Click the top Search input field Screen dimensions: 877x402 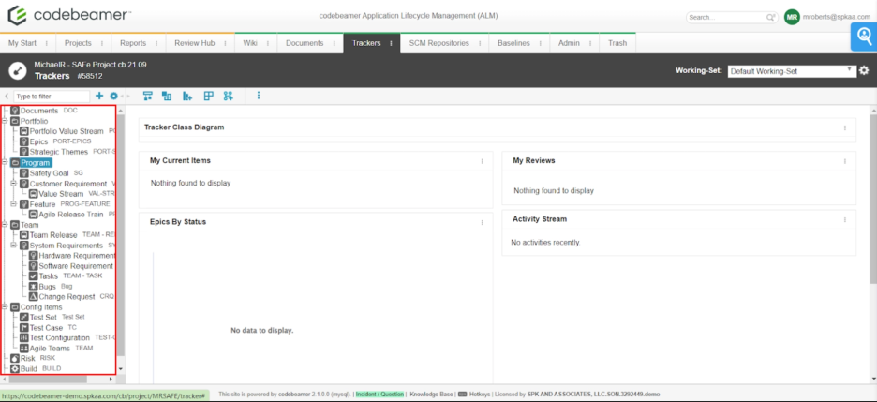[x=726, y=17]
